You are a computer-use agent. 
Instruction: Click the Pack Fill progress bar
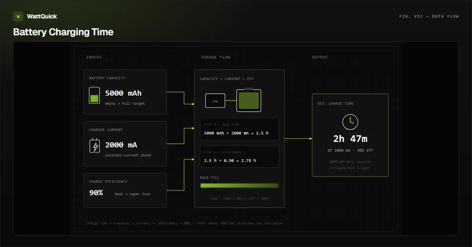coord(239,185)
